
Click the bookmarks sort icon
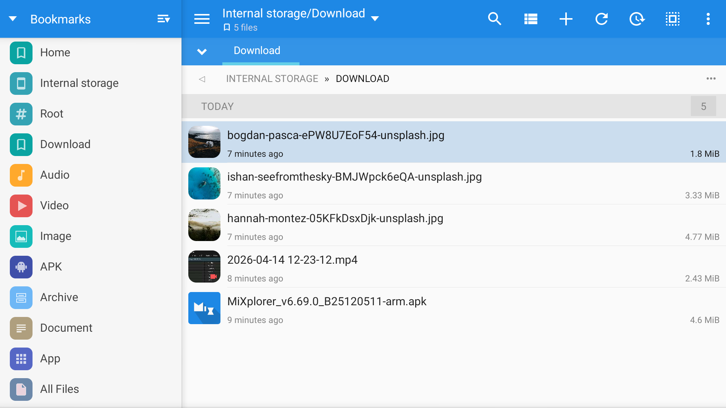[x=163, y=19]
